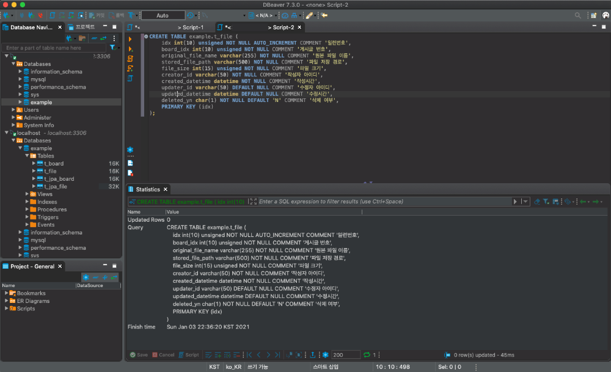Click the Cancel button in results toolbar

(163, 355)
